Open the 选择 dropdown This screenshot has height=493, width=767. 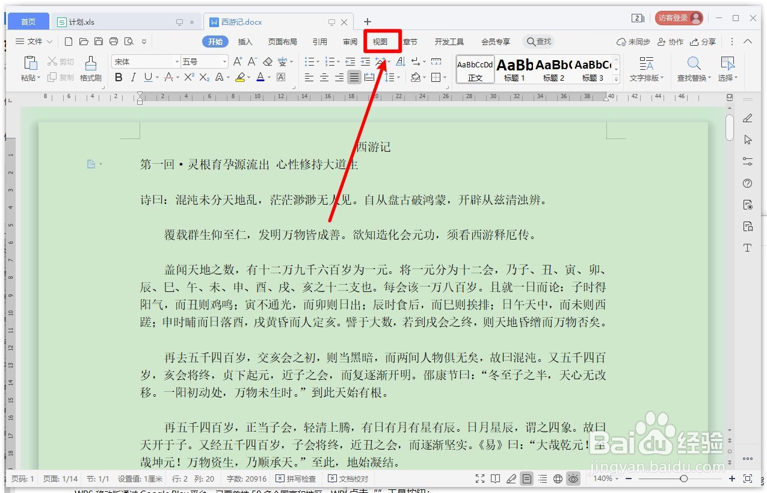click(x=727, y=78)
